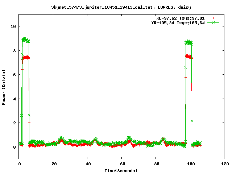
Task: Click the y-axis tick label 10
Action: click(x=13, y=26)
